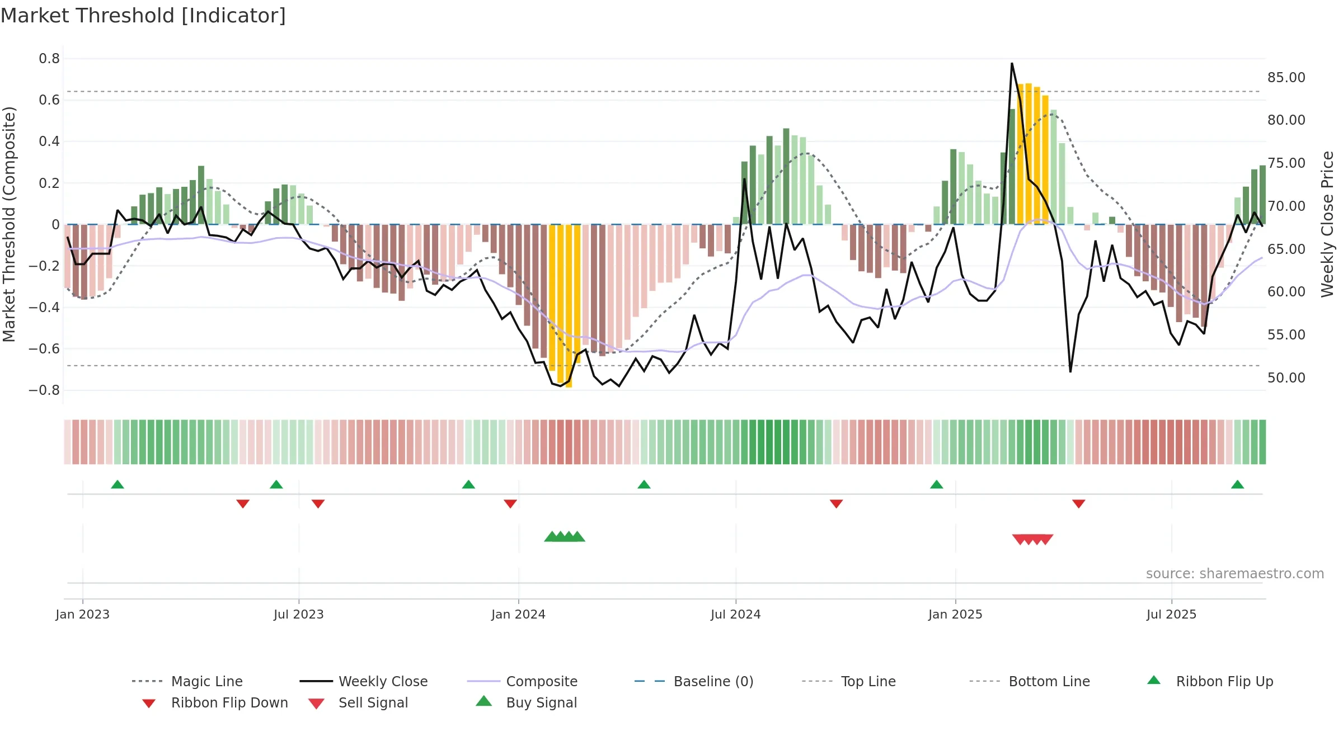
Task: Click the 70.00 price axis label
Action: [x=1286, y=206]
